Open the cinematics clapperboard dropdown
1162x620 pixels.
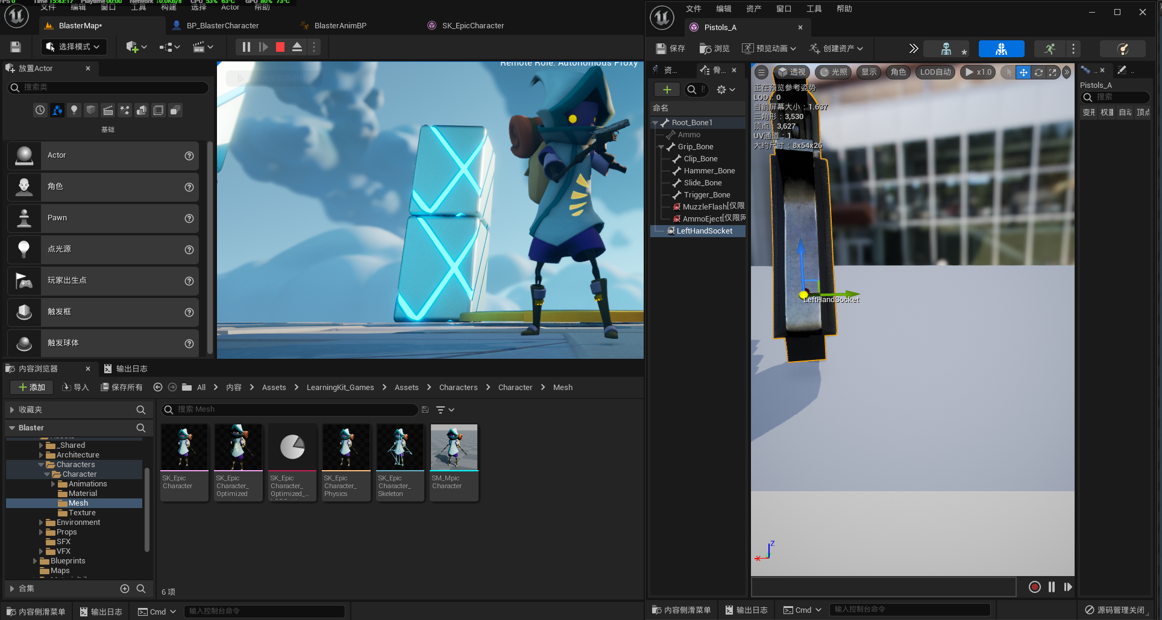(203, 47)
